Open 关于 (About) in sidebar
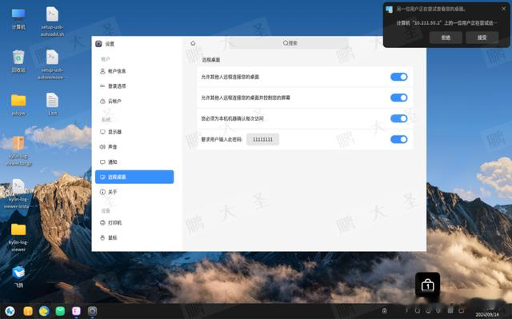The image size is (512, 319). tap(134, 192)
